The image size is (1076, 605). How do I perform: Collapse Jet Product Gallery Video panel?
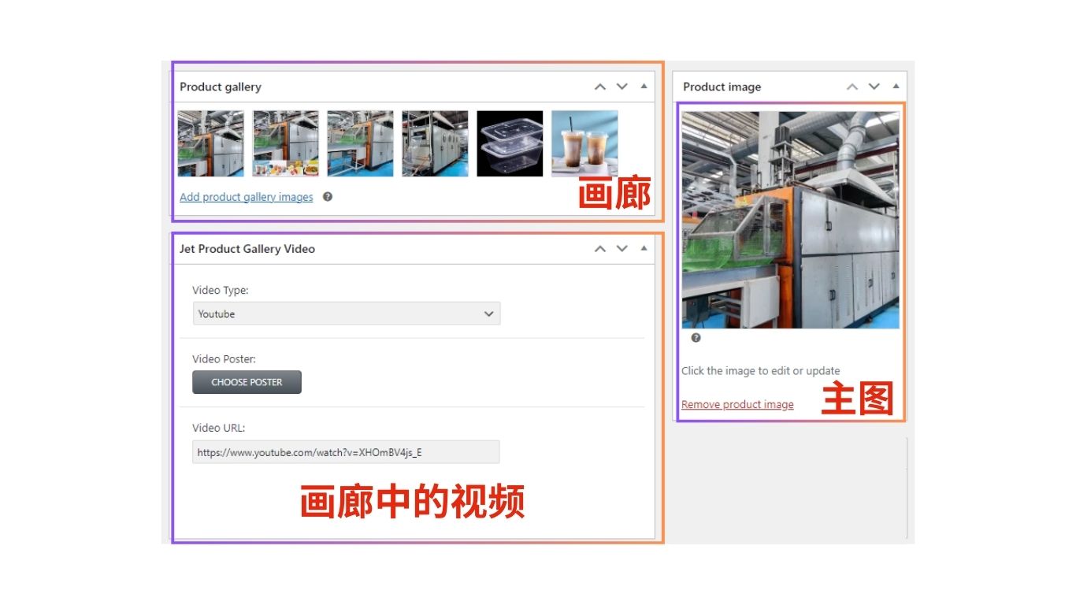(x=644, y=249)
